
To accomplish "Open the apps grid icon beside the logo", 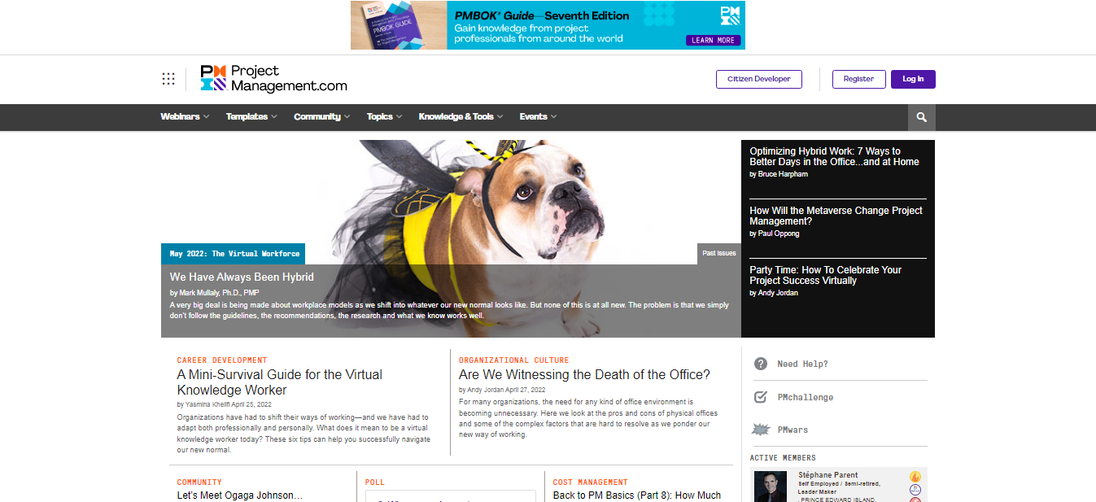I will tap(168, 78).
